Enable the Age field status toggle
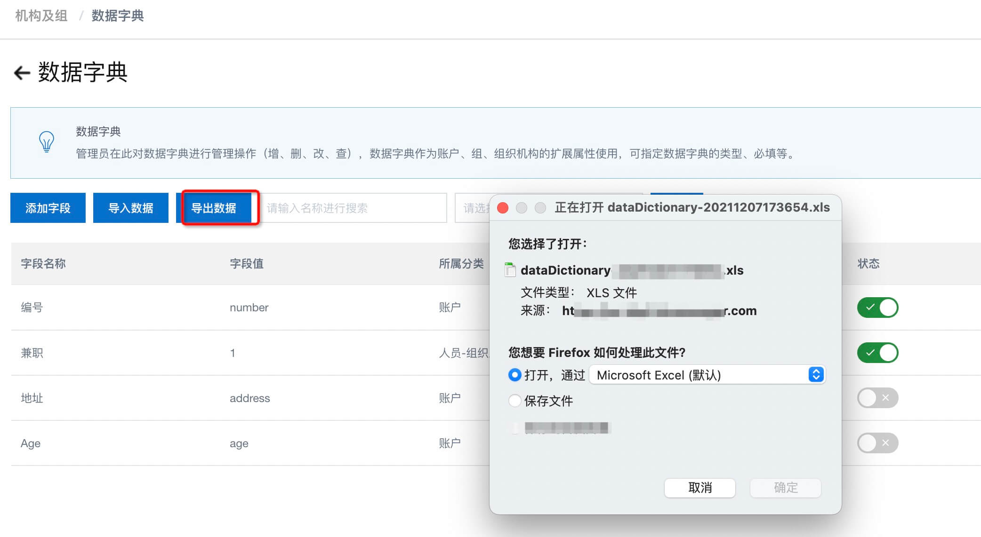981x537 pixels. click(877, 443)
